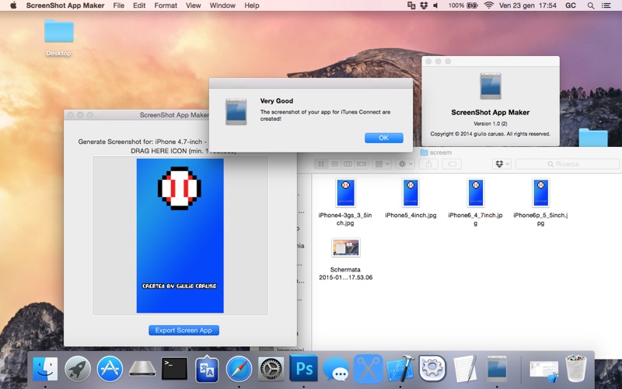This screenshot has width=622, height=389.
Task: Open System Preferences from the Dock
Action: 271,369
